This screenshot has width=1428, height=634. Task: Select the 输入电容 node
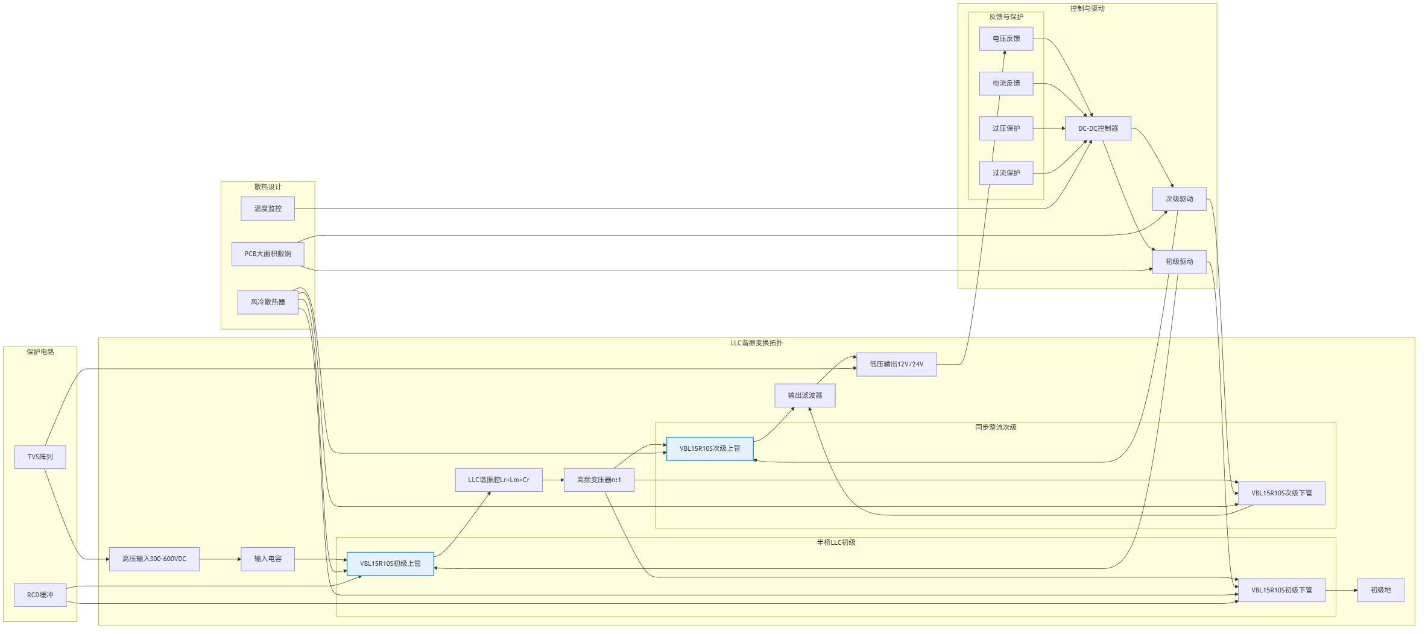(x=268, y=559)
